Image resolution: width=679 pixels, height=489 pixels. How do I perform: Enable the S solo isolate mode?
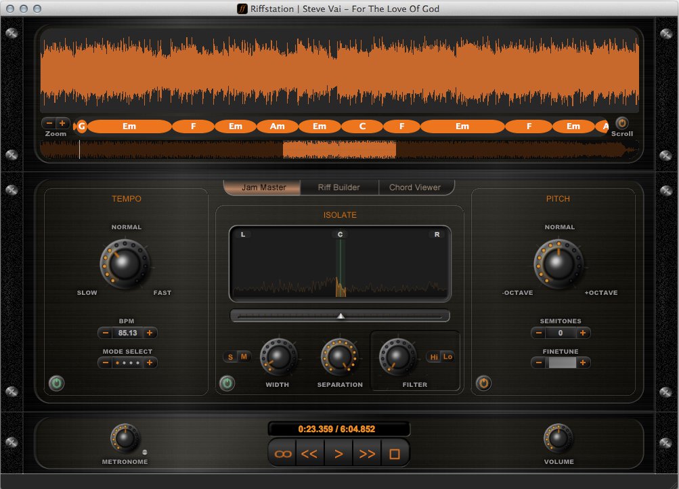(x=230, y=357)
